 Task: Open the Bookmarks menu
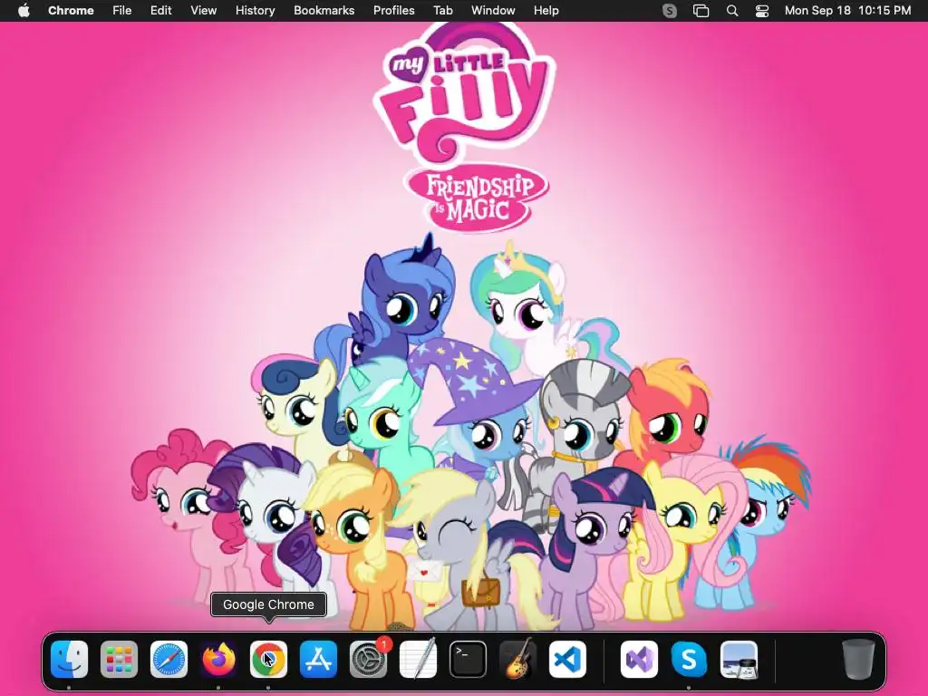(324, 11)
